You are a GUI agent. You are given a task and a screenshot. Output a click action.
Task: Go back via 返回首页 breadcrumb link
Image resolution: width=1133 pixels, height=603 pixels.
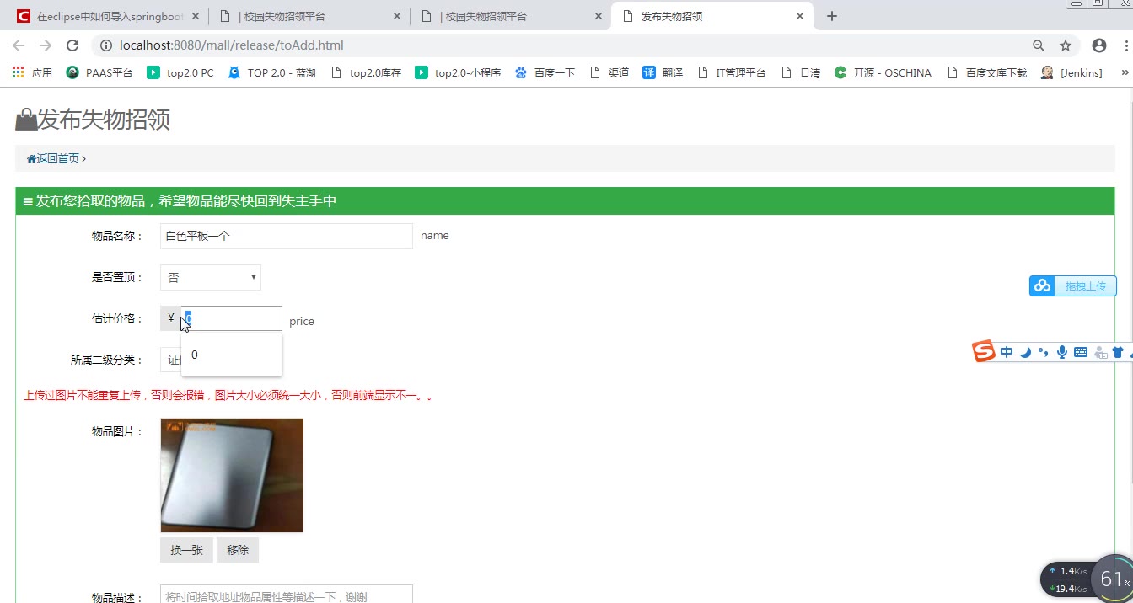point(58,158)
